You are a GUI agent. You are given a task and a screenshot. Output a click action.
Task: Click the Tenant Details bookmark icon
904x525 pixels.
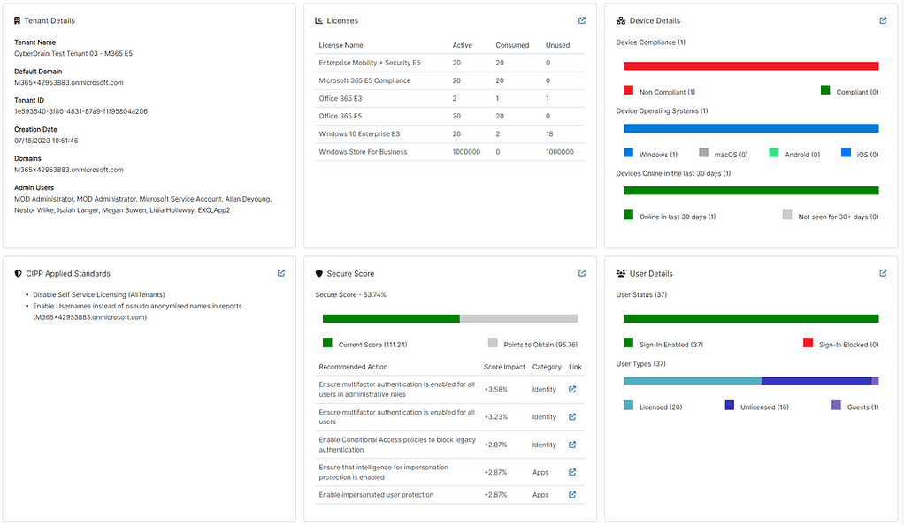(x=15, y=20)
